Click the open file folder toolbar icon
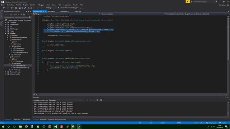This screenshot has height=129, width=230. tap(20, 8)
